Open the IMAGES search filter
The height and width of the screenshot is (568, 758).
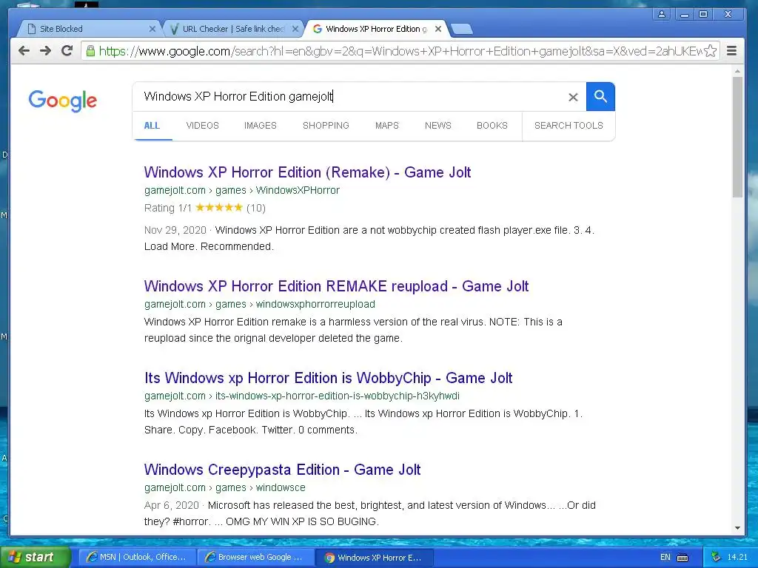coord(260,126)
